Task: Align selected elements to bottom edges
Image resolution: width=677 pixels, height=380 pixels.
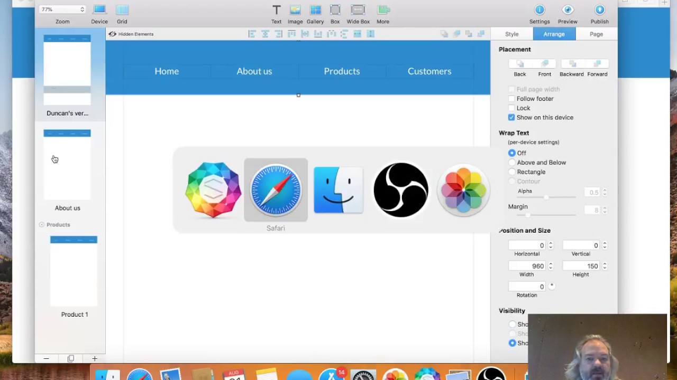Action: click(x=318, y=34)
